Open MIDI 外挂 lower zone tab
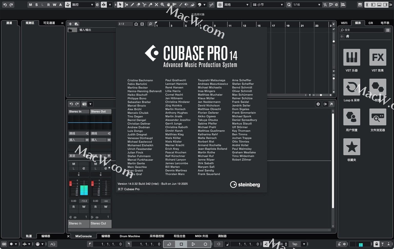The height and width of the screenshot is (249, 394). (x=201, y=236)
